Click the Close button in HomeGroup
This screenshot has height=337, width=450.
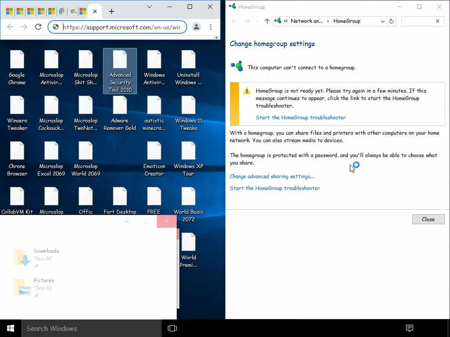428,219
